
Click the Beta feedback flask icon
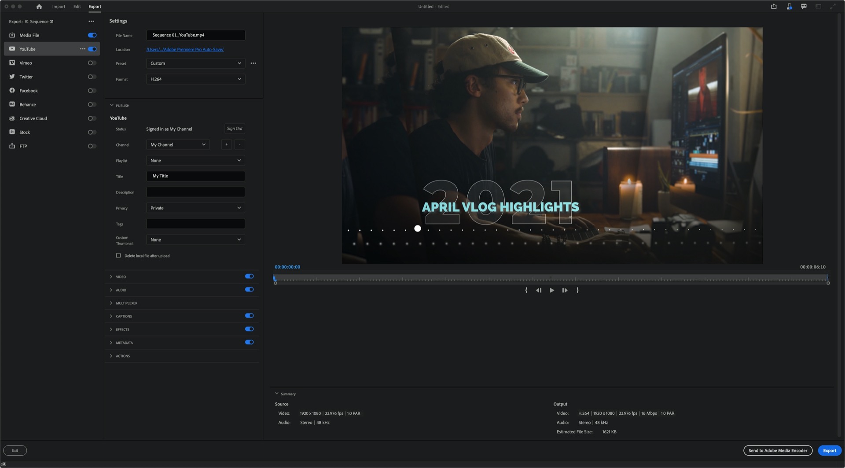click(x=789, y=7)
